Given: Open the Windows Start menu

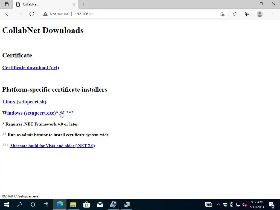Looking at the screenshot, I should pos(7,205).
